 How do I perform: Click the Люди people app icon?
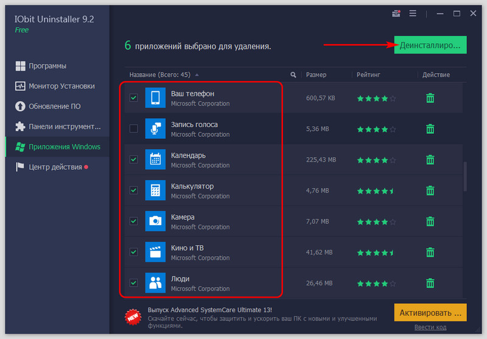click(155, 282)
